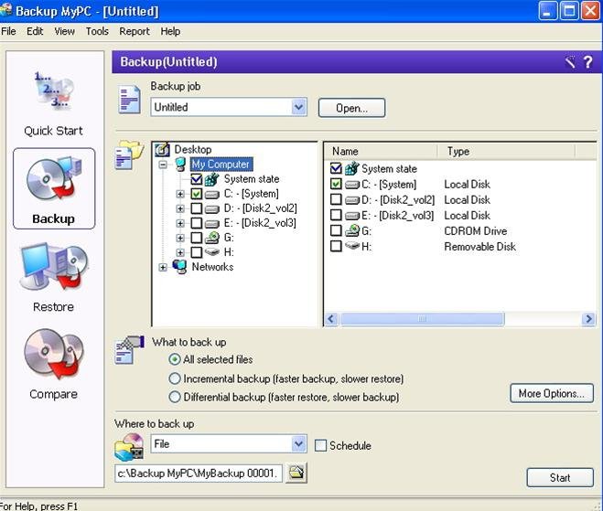The height and width of the screenshot is (511, 603).
Task: Open the Edit menu
Action: point(35,31)
